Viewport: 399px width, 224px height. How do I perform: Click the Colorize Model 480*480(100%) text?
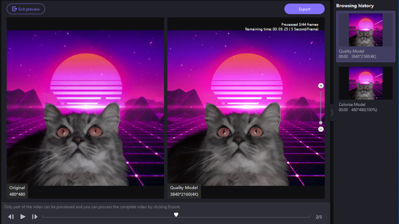pyautogui.click(x=358, y=107)
